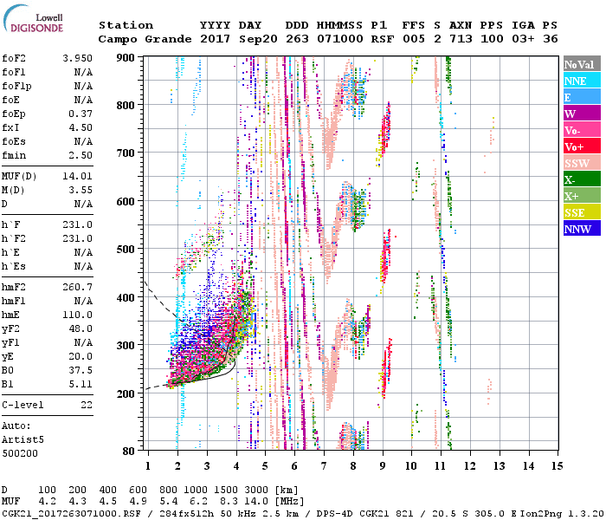Click the h`F value 231.0

[x=77, y=224]
